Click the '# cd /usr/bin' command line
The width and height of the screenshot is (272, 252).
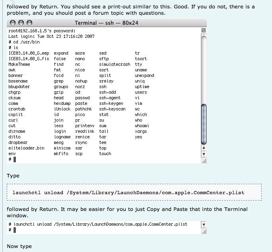tap(24, 42)
